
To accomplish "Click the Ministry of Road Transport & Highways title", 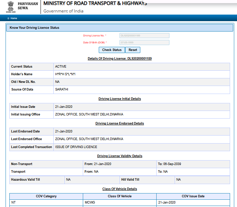I will pos(95,3).
